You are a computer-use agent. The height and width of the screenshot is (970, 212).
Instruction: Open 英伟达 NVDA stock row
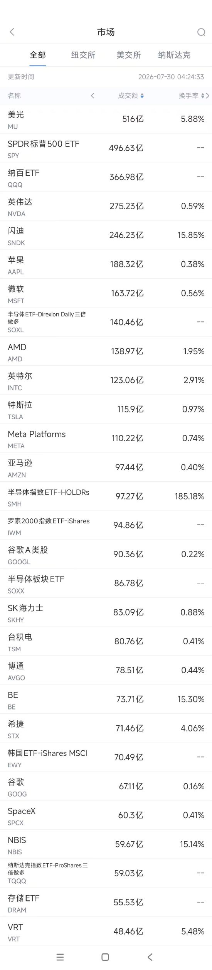pyautogui.click(x=106, y=206)
